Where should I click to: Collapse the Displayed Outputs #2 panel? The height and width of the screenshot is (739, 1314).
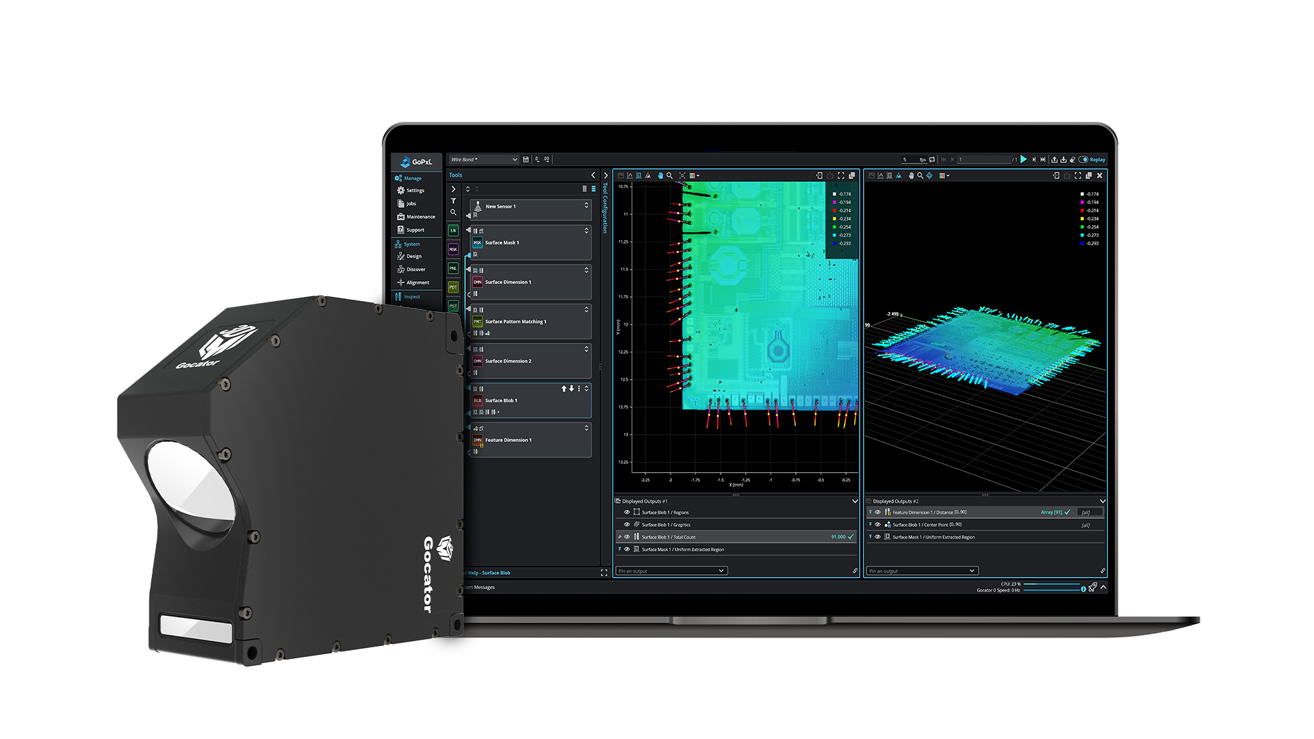coord(1103,501)
